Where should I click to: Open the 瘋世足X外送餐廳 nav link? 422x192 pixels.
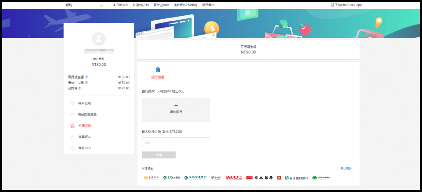[185, 5]
